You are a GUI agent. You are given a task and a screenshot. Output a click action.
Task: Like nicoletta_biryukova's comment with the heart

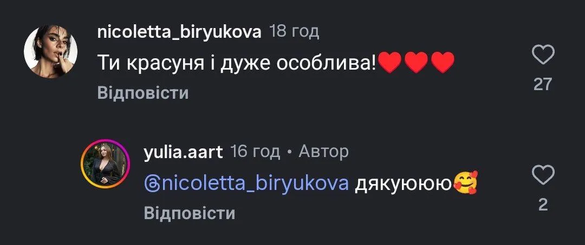pyautogui.click(x=543, y=56)
